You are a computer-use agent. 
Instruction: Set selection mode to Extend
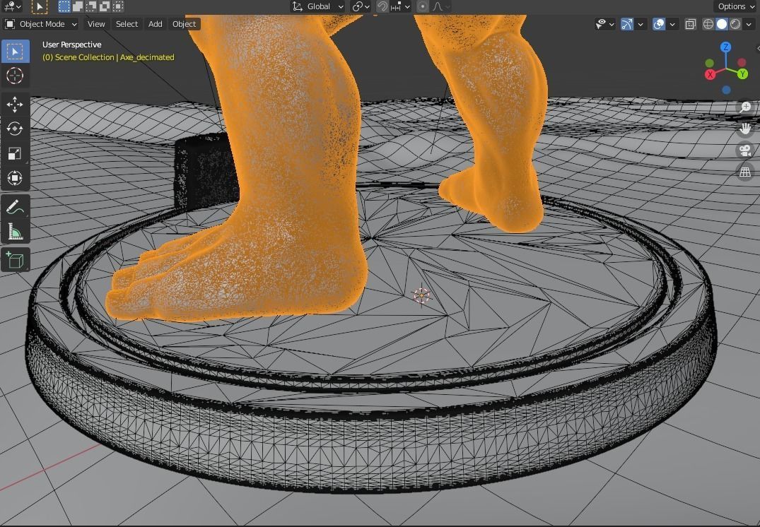pos(78,6)
